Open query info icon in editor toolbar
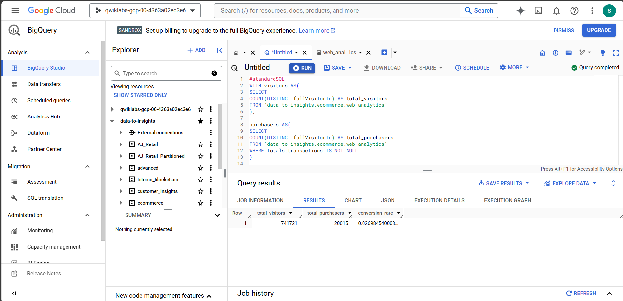Screen dimensions: 623x301 click(x=556, y=53)
